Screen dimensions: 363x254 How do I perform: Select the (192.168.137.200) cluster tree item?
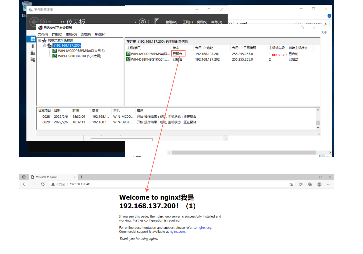tap(67, 46)
